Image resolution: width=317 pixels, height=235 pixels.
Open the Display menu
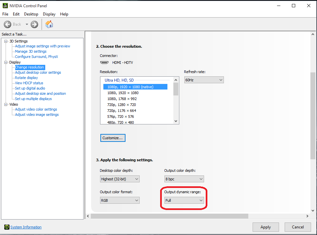click(49, 14)
